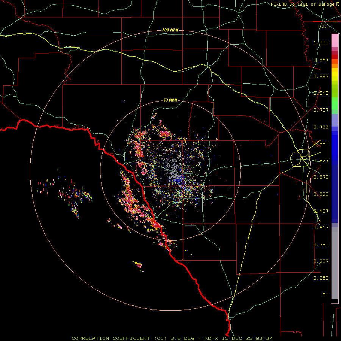The width and height of the screenshot is (341, 341).
Task: Click the 0.840 legend value
Action: click(321, 93)
